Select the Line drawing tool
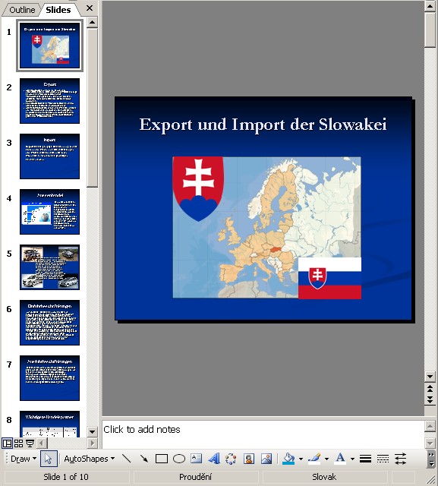 (126, 459)
